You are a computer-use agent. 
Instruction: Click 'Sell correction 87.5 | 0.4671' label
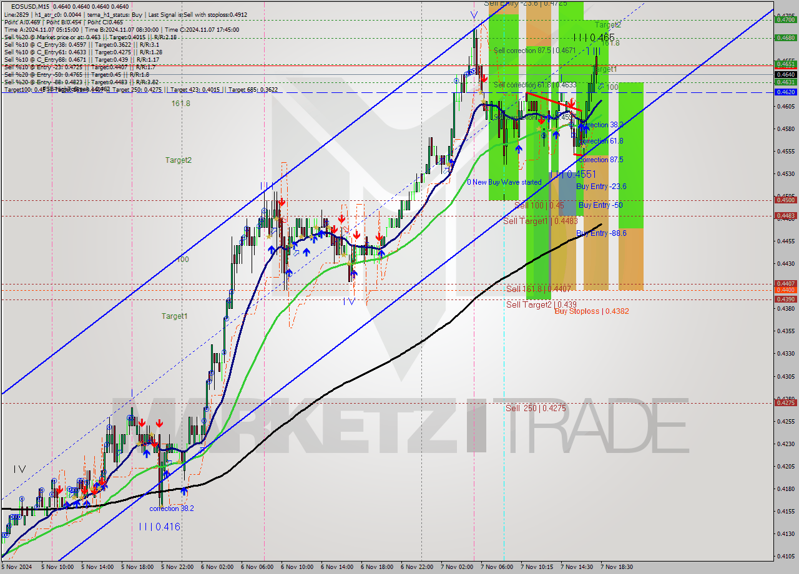point(534,51)
